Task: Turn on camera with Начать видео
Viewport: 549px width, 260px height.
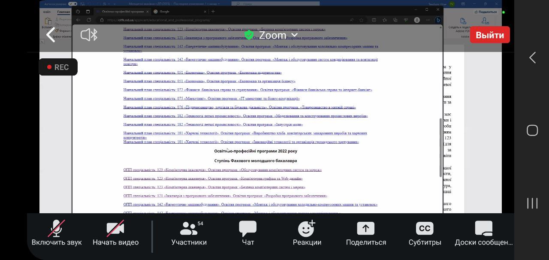Action: pos(115,234)
